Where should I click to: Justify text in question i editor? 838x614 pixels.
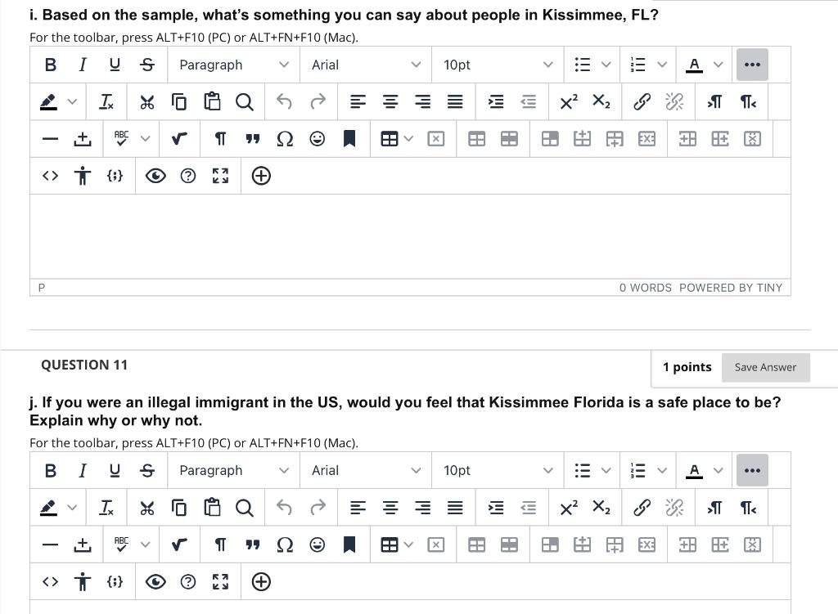click(x=455, y=101)
